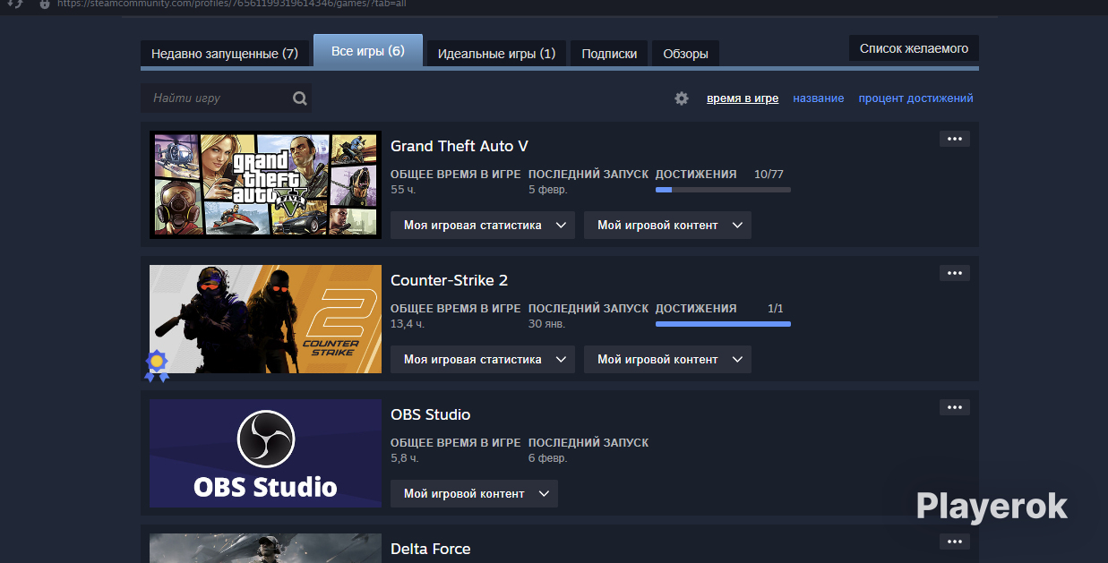
Task: Click the OBS Studio cover thumbnail
Action: tap(265, 453)
